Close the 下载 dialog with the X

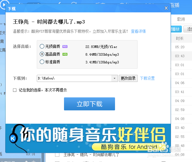point(166,8)
